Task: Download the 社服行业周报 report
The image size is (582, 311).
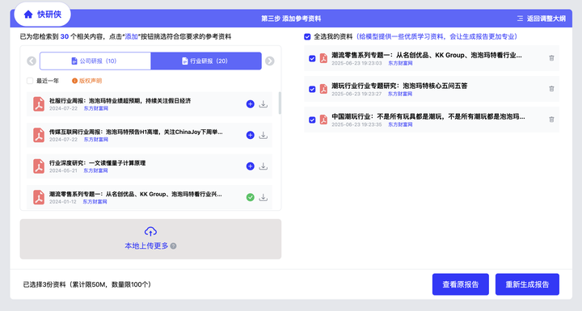Action: (x=264, y=104)
